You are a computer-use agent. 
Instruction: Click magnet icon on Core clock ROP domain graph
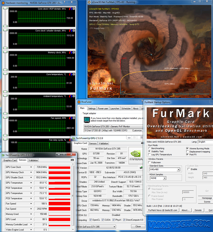(70, 9)
